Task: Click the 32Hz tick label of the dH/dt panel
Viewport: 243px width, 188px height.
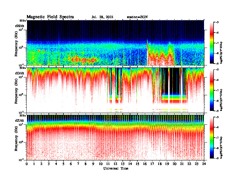Action: click(x=23, y=21)
